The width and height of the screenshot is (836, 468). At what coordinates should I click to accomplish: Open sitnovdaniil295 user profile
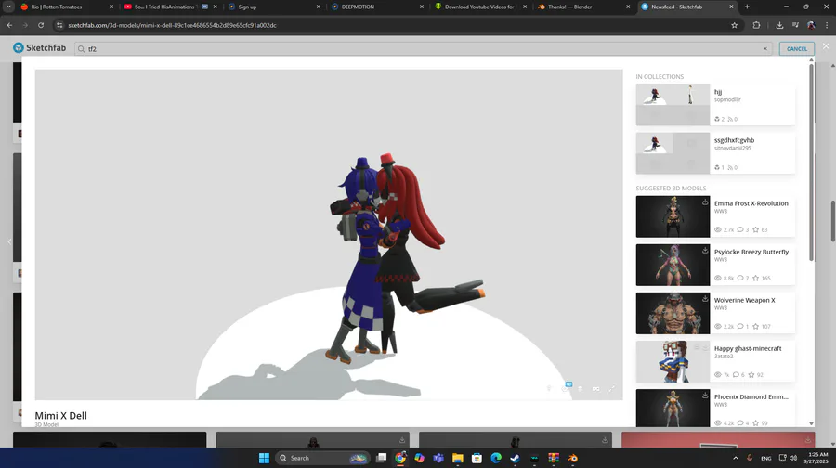click(733, 149)
